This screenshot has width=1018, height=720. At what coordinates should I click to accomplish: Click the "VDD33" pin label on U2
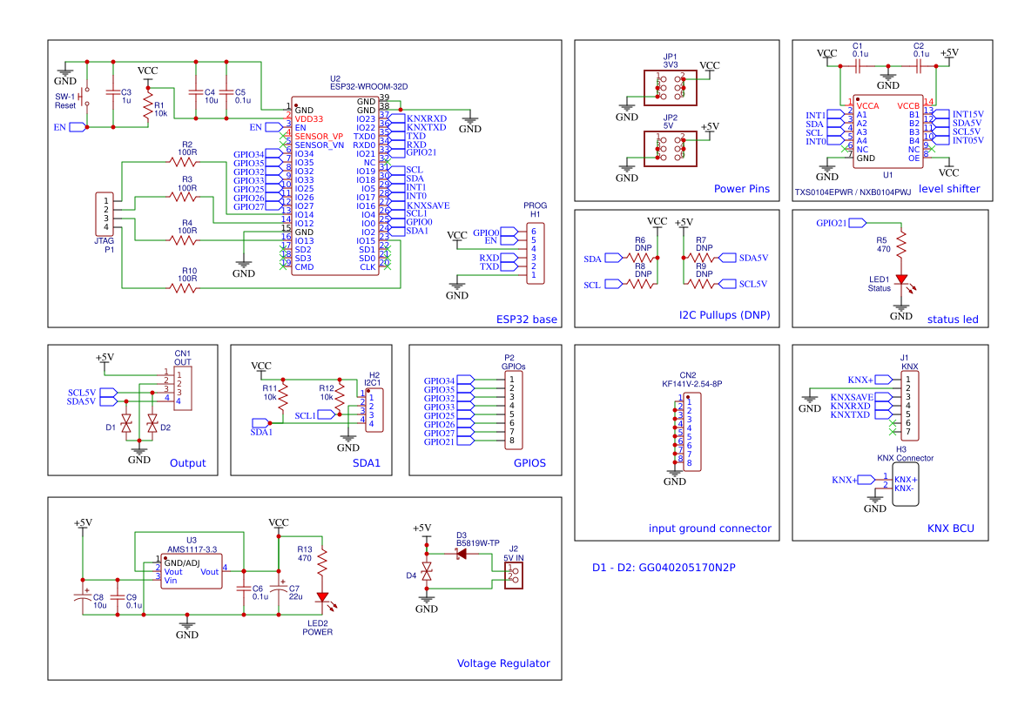tap(309, 118)
